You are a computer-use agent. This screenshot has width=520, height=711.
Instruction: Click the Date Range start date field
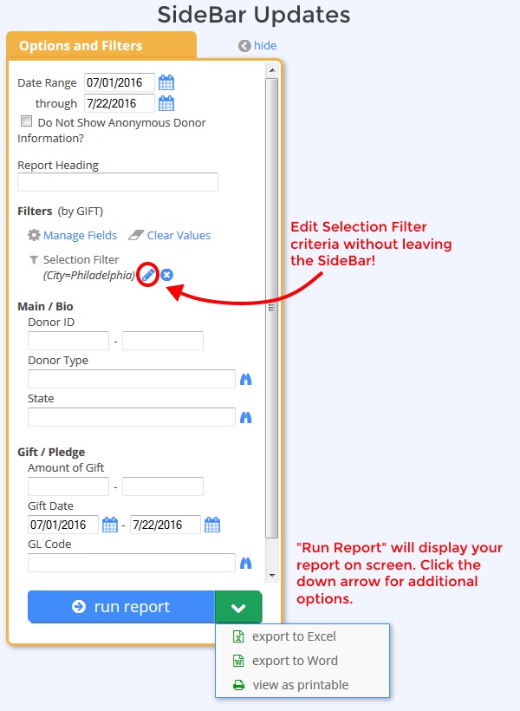point(120,82)
